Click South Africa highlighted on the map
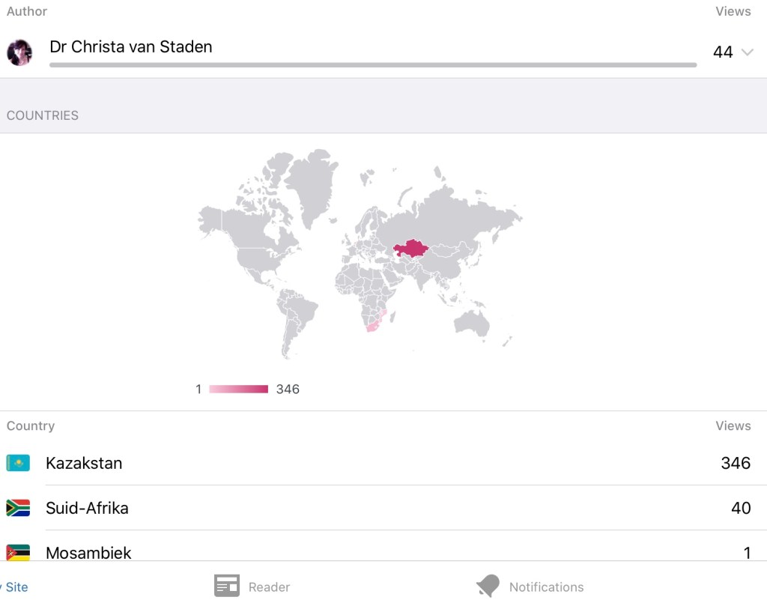The height and width of the screenshot is (612, 767). coord(372,324)
